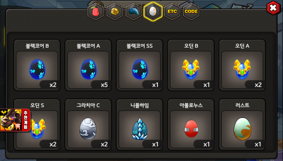This screenshot has height=161, width=283.
Task: Tap the 추천게임 recommended game banner
Action: point(15,120)
